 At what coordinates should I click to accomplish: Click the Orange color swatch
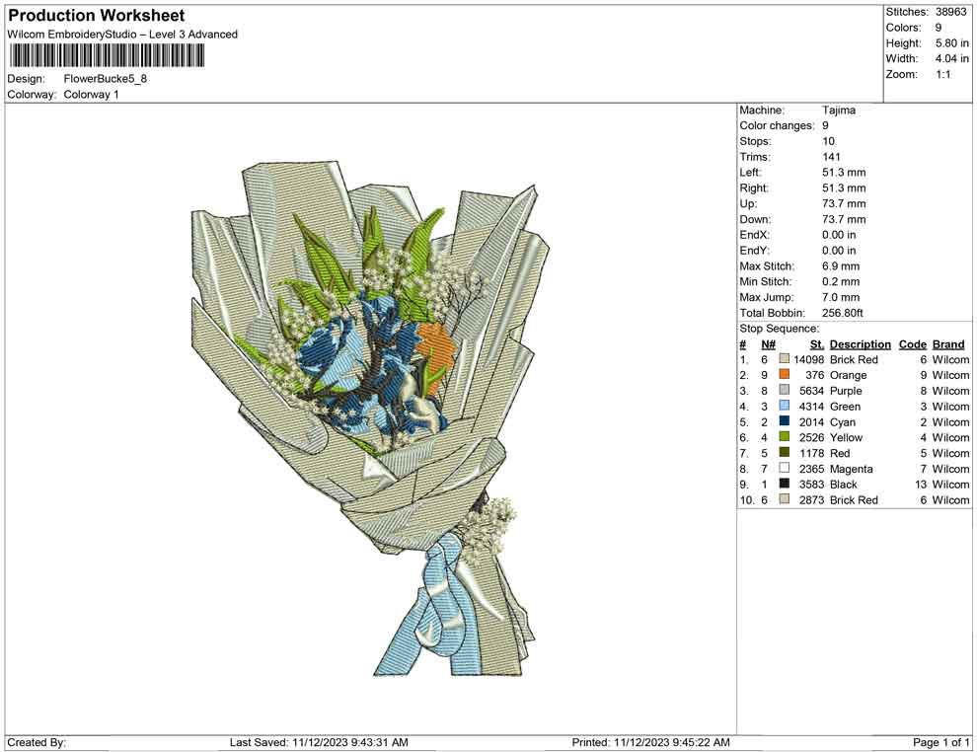784,374
